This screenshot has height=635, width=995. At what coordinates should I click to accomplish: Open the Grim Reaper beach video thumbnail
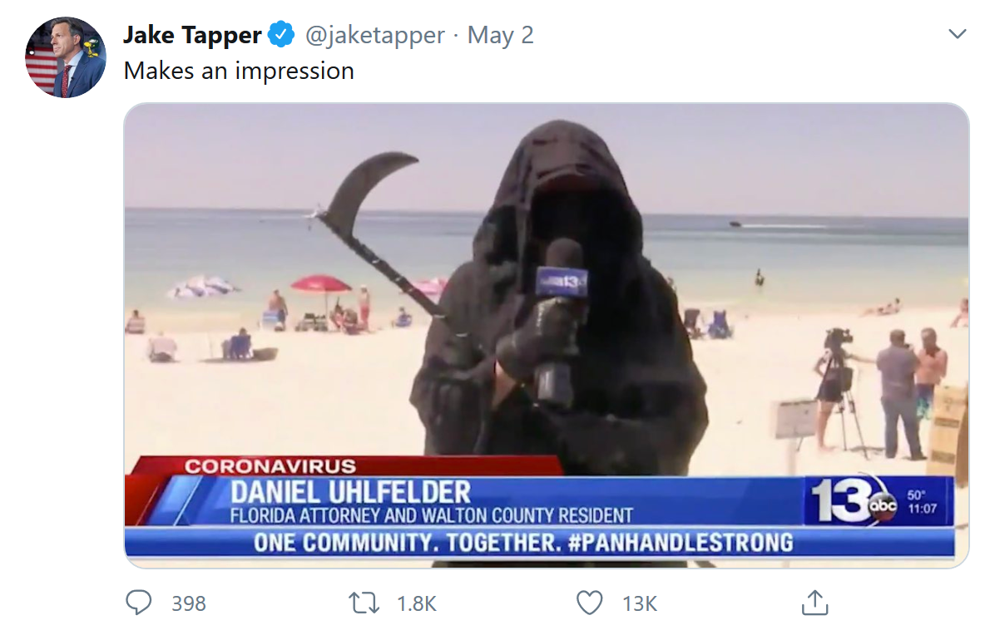pos(547,335)
